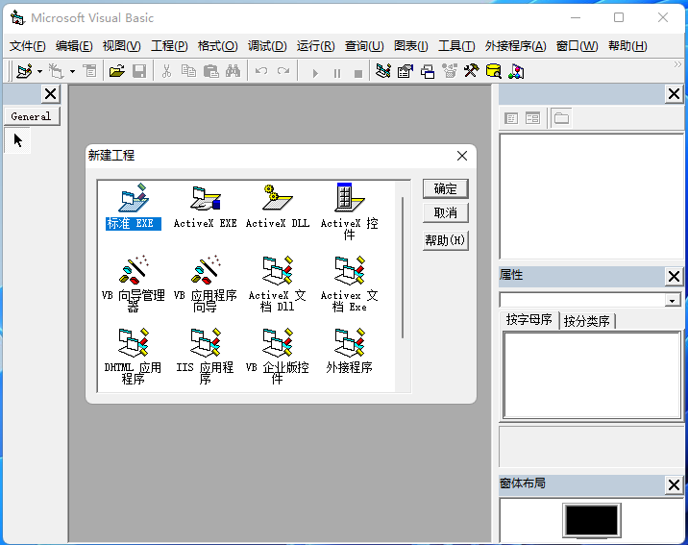
Task: Select the Pointer tool in toolbox
Action: click(x=17, y=140)
